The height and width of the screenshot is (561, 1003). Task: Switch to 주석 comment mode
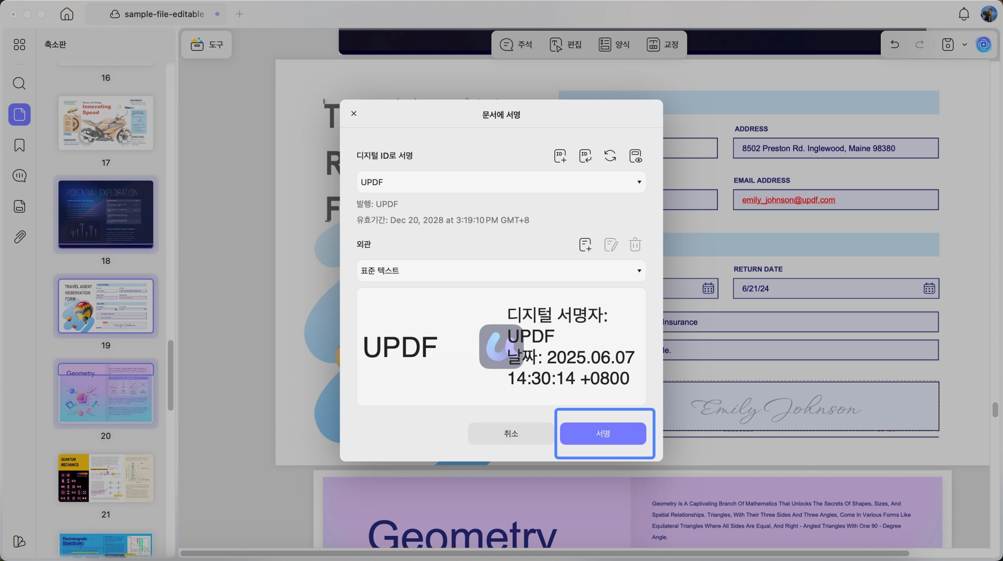[x=516, y=44]
